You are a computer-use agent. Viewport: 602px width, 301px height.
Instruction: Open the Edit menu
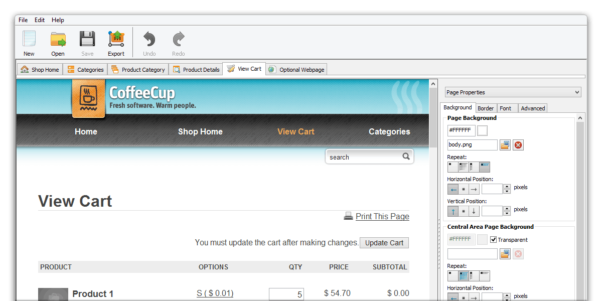(x=40, y=20)
